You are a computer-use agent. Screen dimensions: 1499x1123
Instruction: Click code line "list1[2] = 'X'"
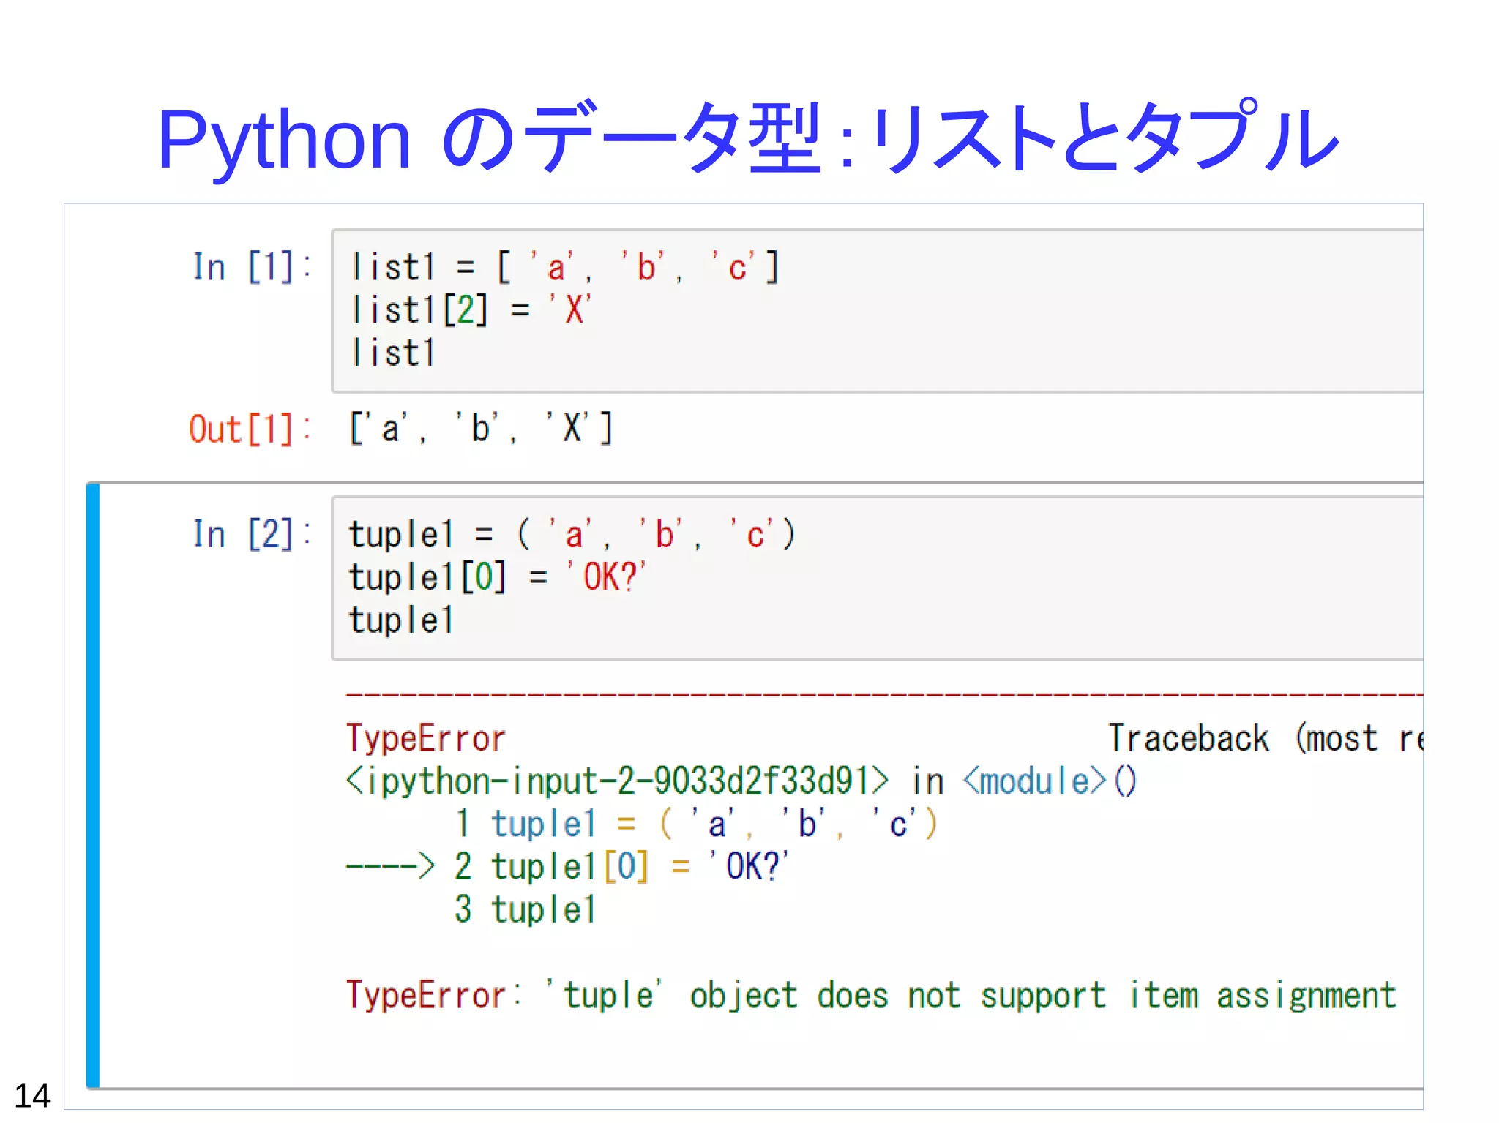pos(471,309)
